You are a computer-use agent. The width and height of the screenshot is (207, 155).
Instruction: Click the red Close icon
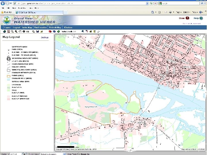(x=187, y=18)
